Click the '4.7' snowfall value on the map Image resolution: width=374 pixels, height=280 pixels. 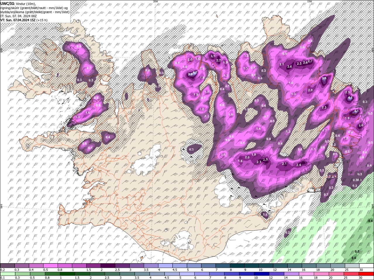point(195,72)
